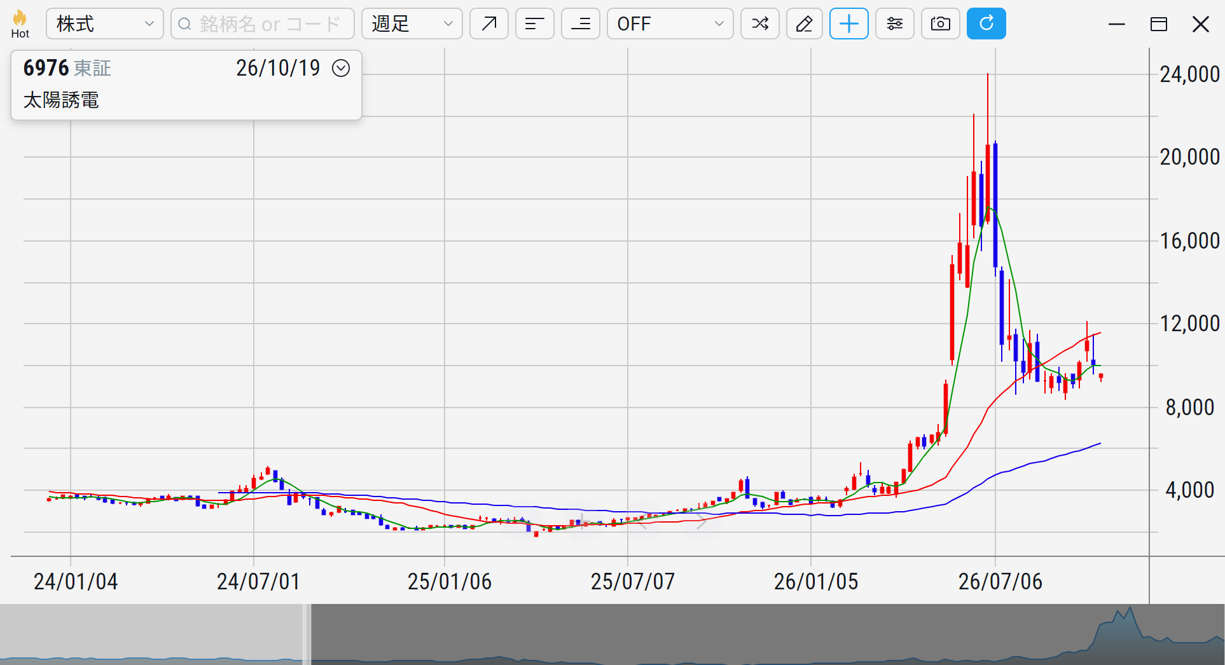This screenshot has width=1225, height=665.
Task: Click the stock code 6976
Action: (46, 68)
